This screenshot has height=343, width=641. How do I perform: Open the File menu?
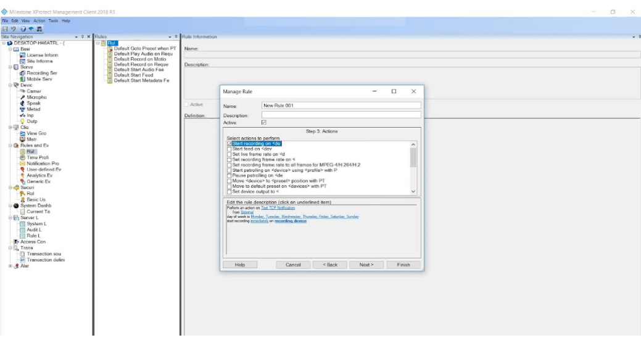pyautogui.click(x=6, y=21)
